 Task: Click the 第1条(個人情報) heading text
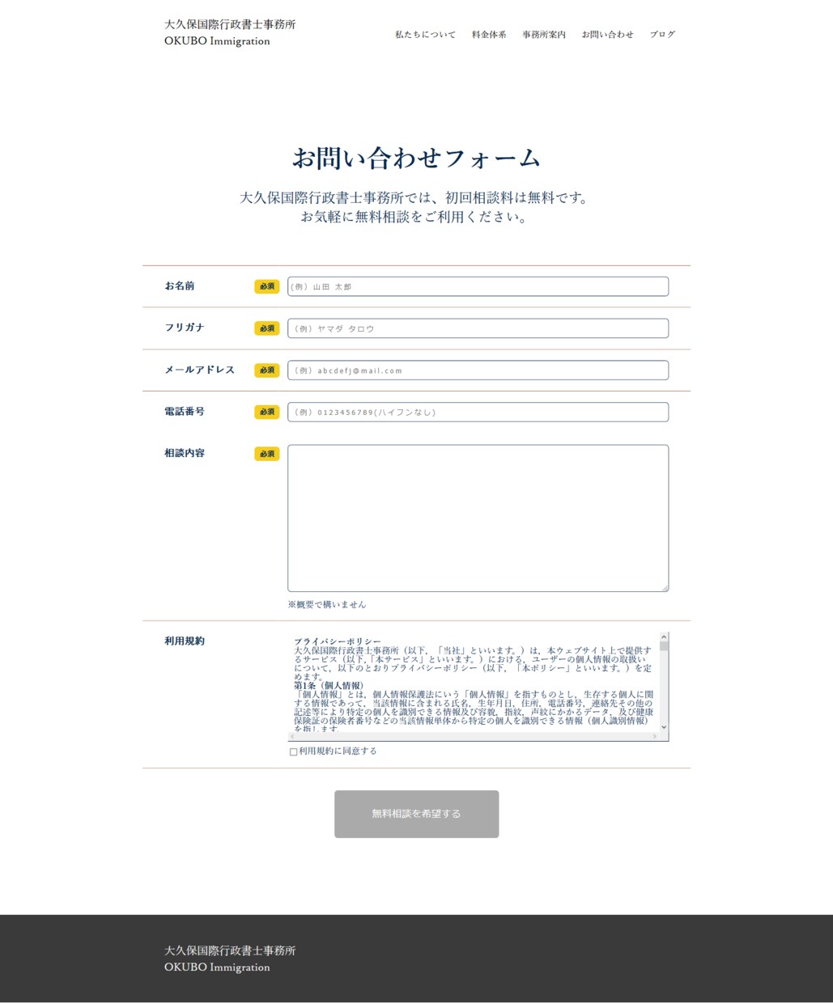(329, 685)
